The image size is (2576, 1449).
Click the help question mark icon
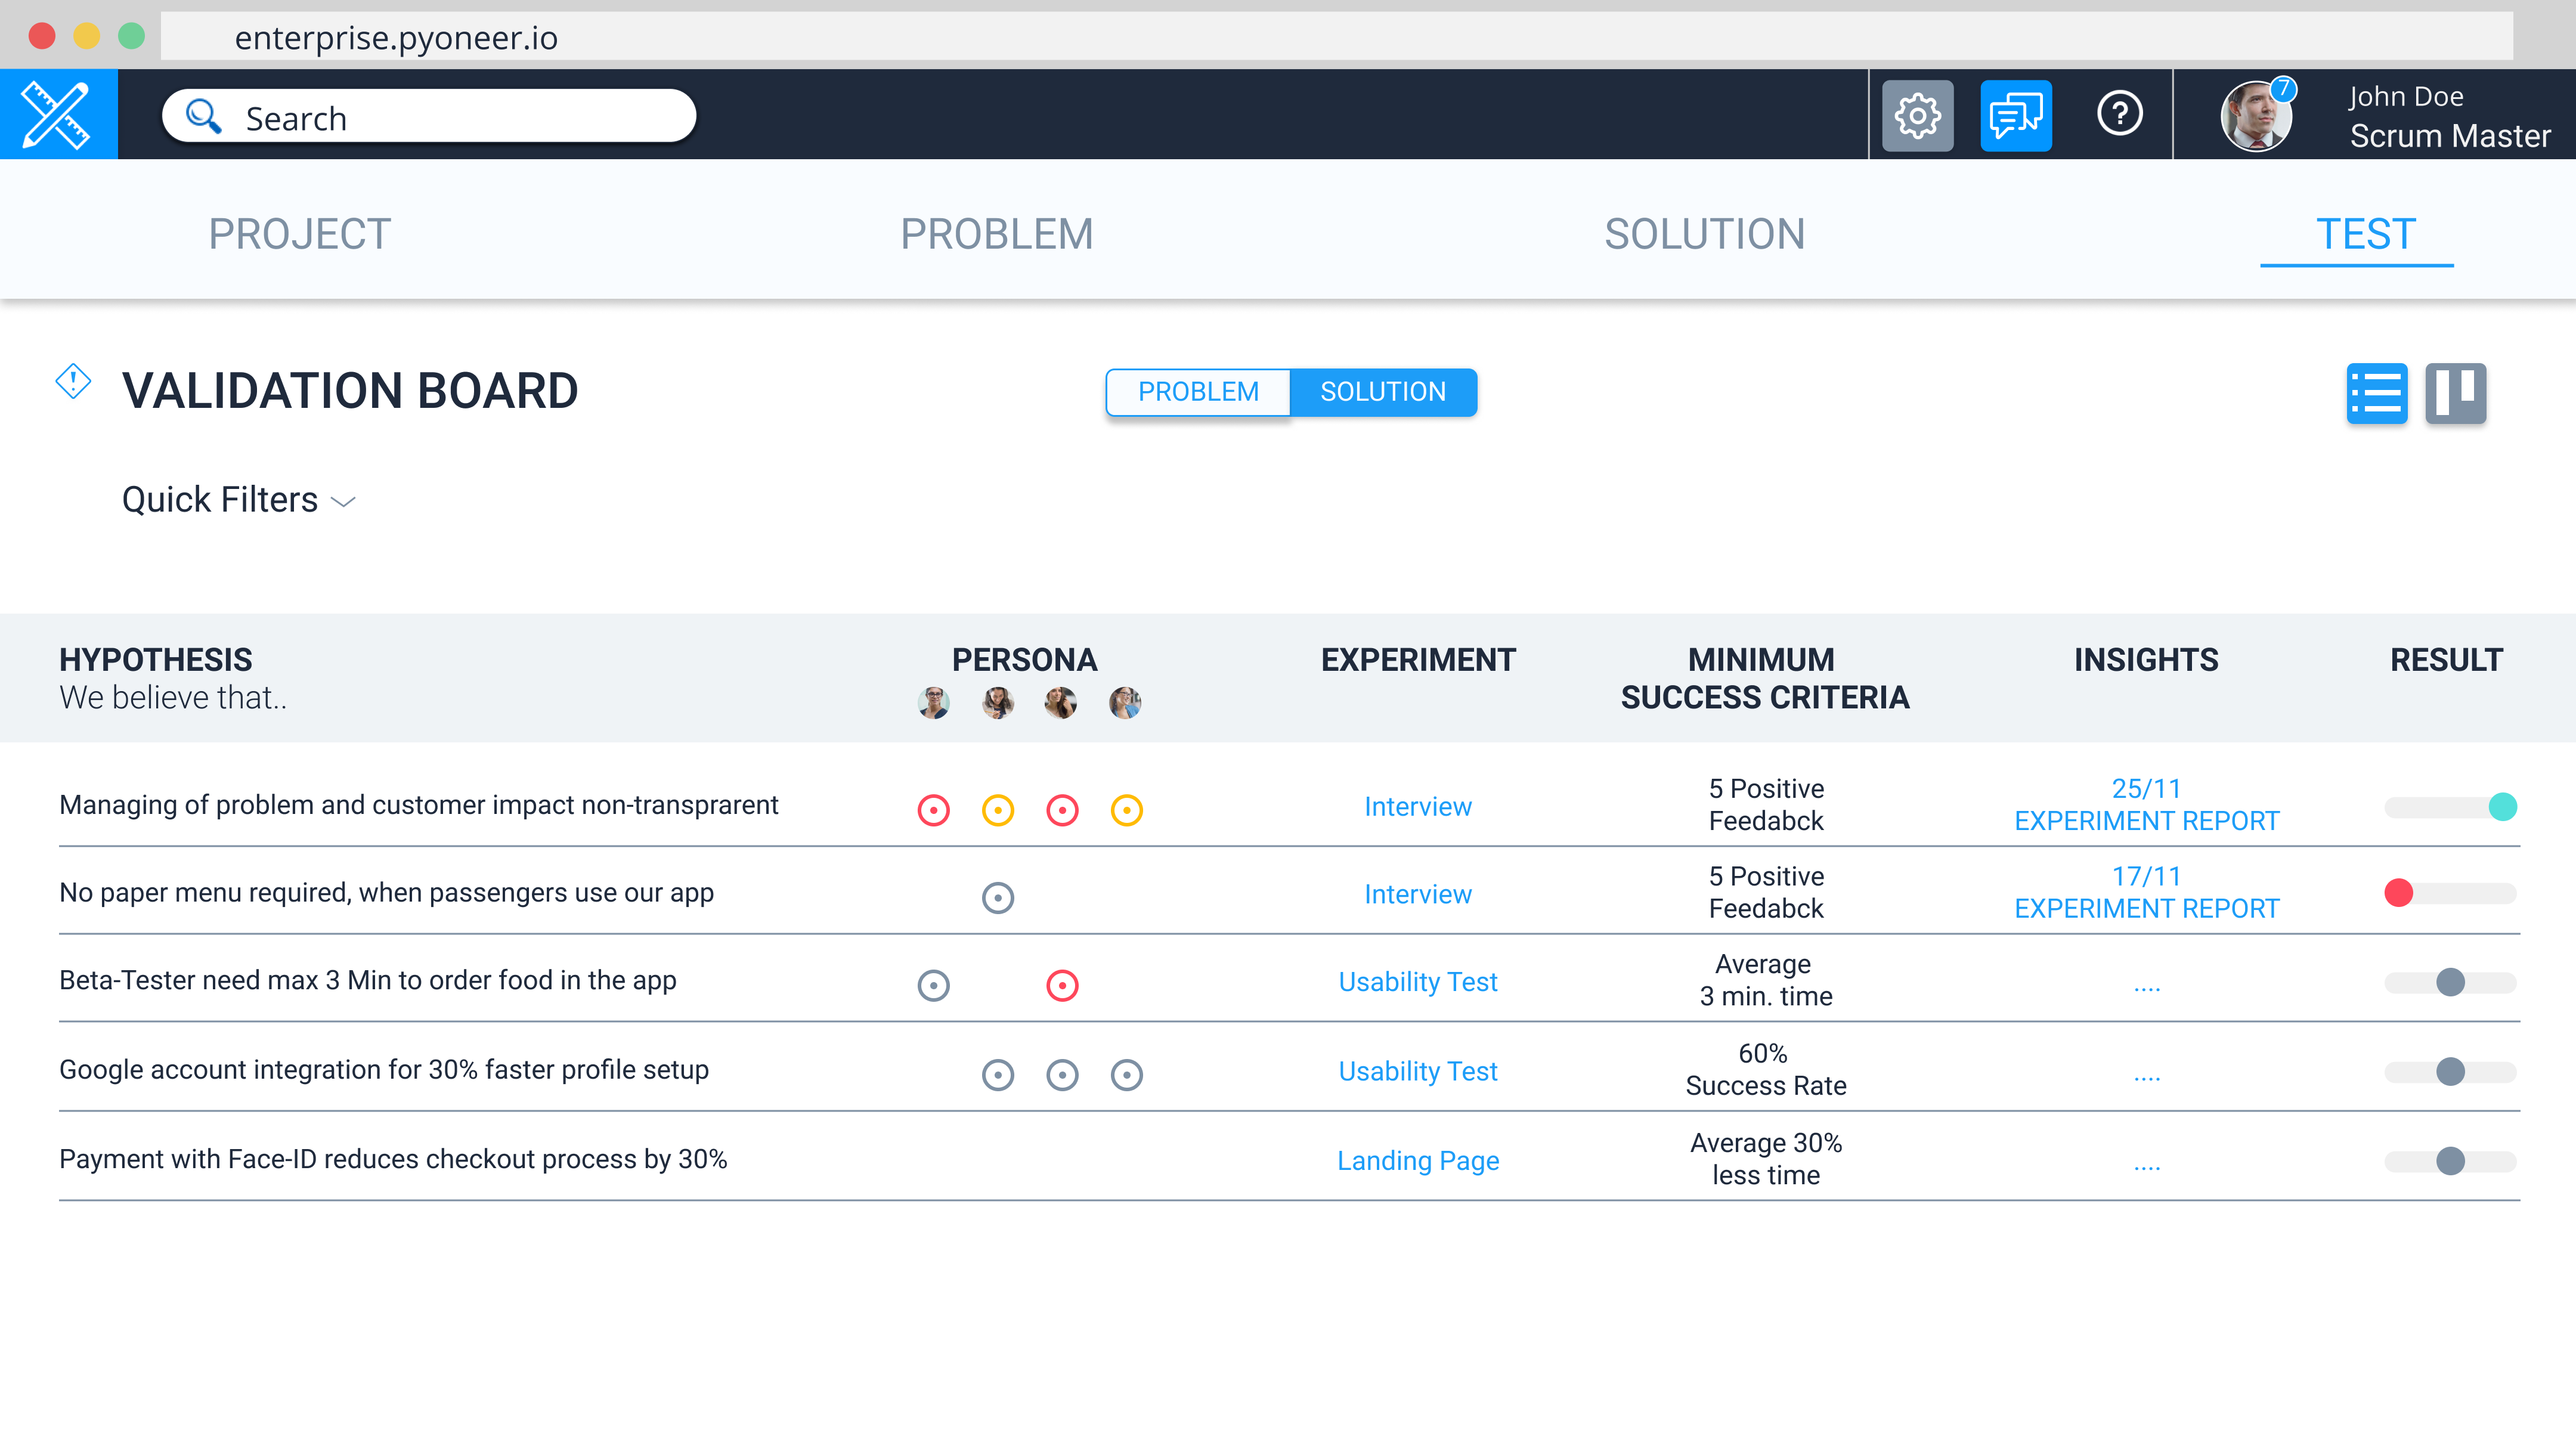click(x=2119, y=114)
